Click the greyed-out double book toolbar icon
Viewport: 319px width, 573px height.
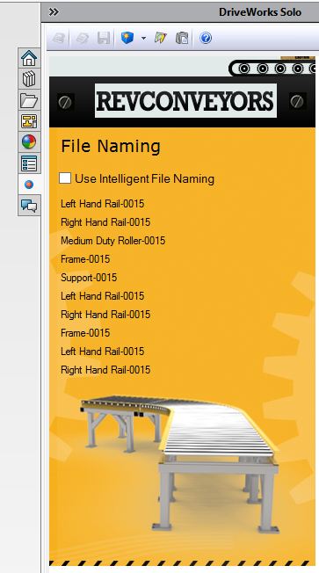click(83, 38)
